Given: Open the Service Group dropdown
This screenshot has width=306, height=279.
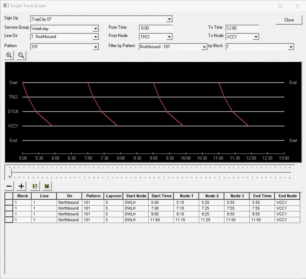Looking at the screenshot, I should 96,28.
